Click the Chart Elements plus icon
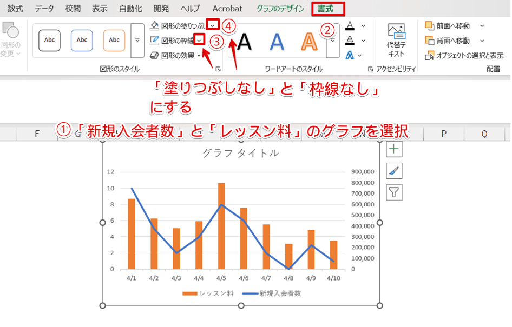Screen dimensions: 512x327 tap(394, 150)
